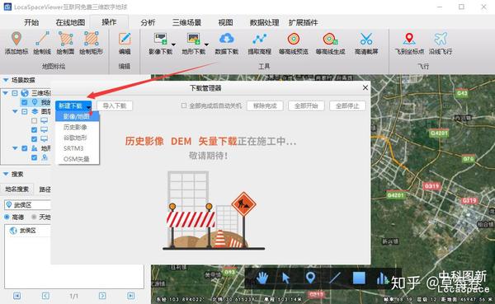
Task: Go to next search results page
Action: coord(102,296)
